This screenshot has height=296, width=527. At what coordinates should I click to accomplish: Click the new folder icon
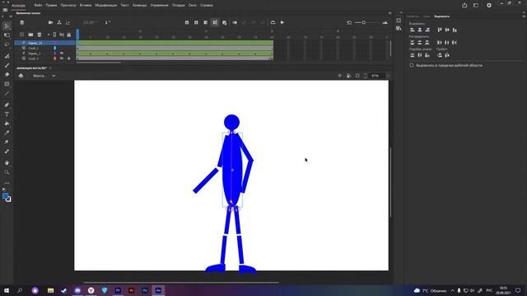click(30, 35)
